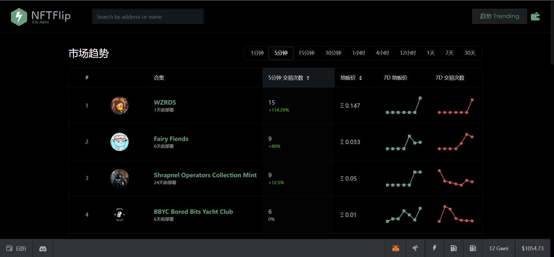Image resolution: width=554 pixels, height=257 pixels.
Task: Select the 5分钟 timeframe tab
Action: click(x=281, y=53)
